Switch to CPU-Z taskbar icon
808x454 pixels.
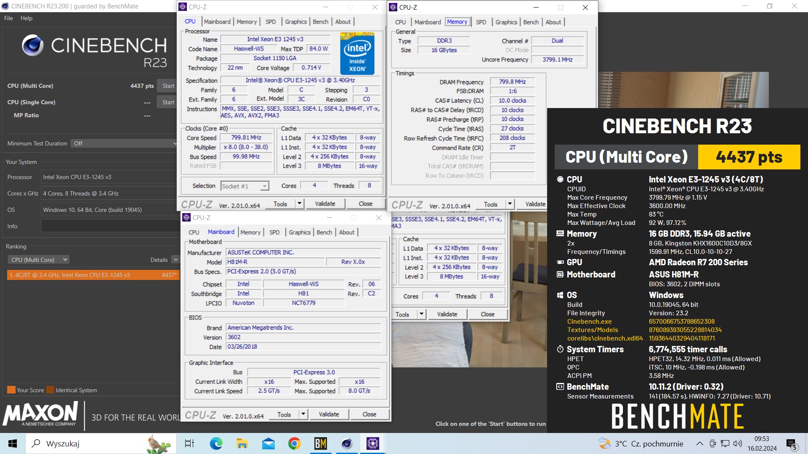coord(372,443)
